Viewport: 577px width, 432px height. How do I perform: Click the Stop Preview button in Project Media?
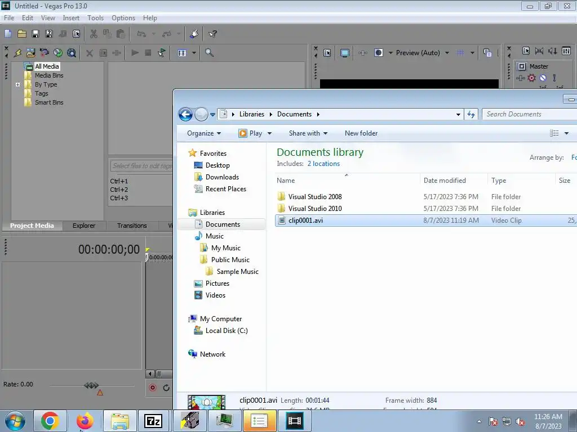148,53
